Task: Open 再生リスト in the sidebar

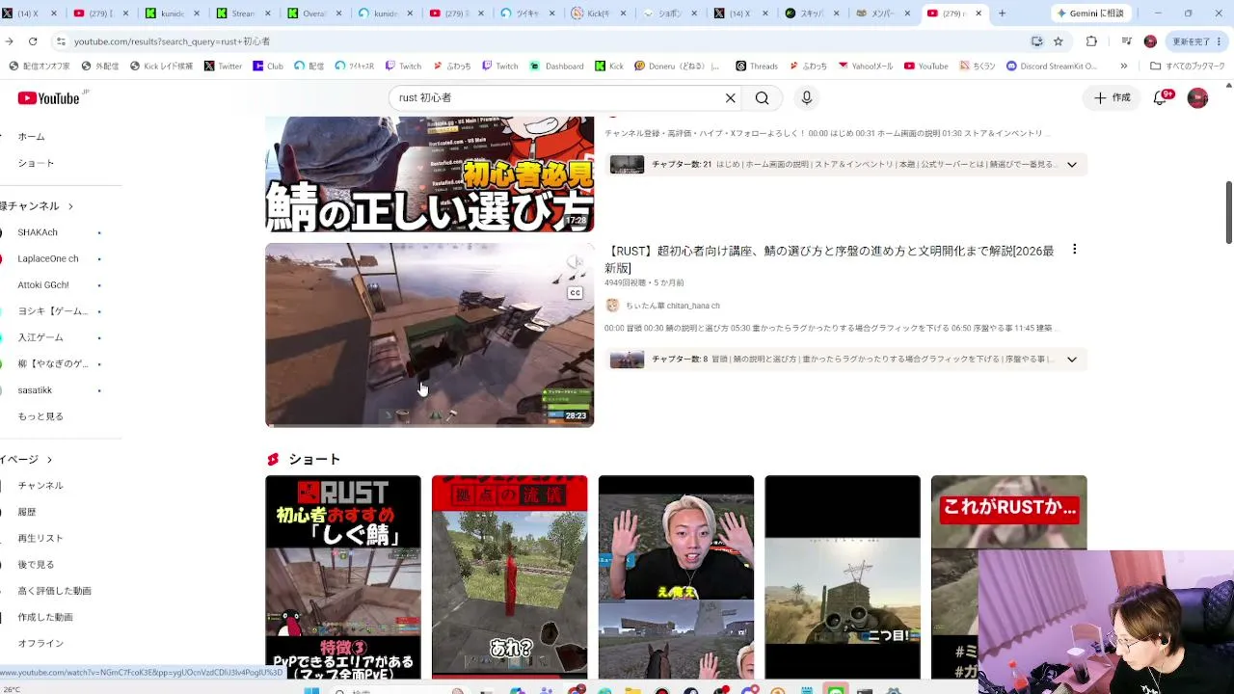Action: 40,538
